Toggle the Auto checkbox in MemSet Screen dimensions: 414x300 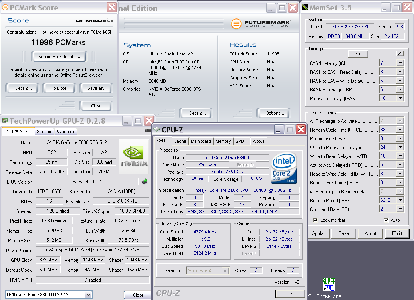[x=386, y=220]
